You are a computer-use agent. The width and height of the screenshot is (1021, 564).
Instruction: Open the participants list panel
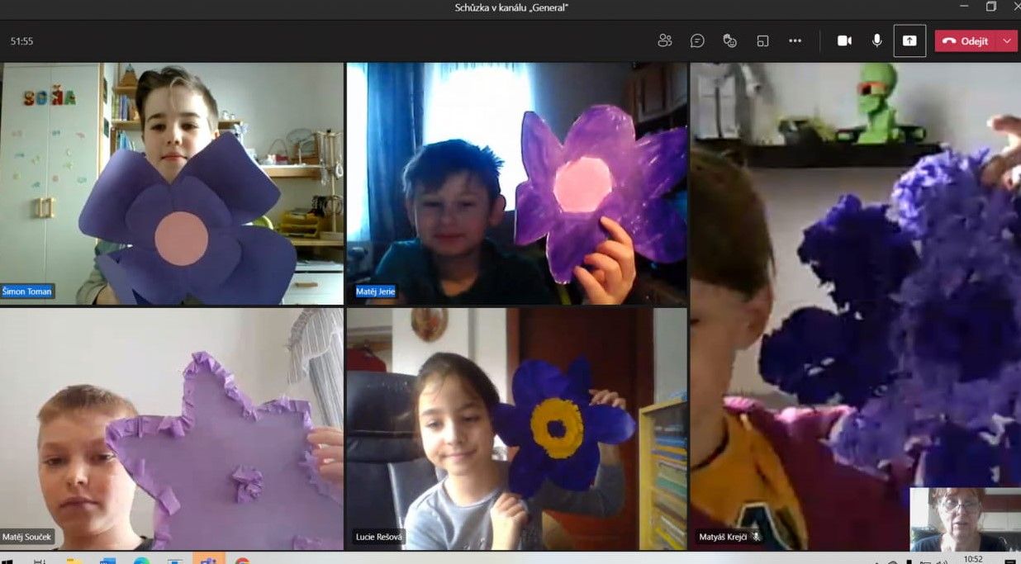coord(664,40)
